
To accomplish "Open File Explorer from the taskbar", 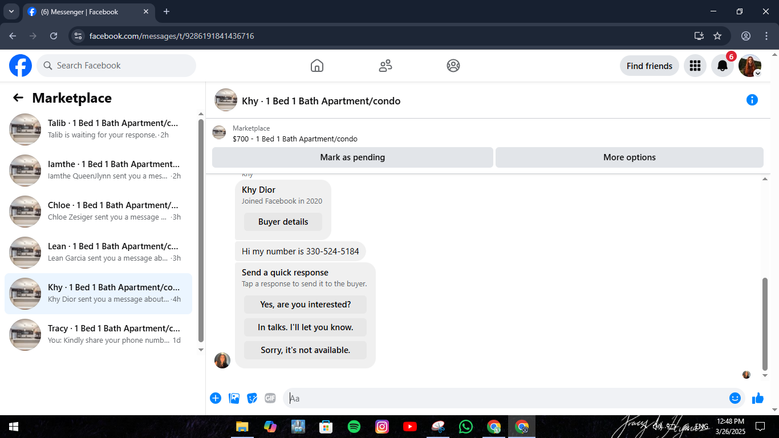I will [242, 427].
